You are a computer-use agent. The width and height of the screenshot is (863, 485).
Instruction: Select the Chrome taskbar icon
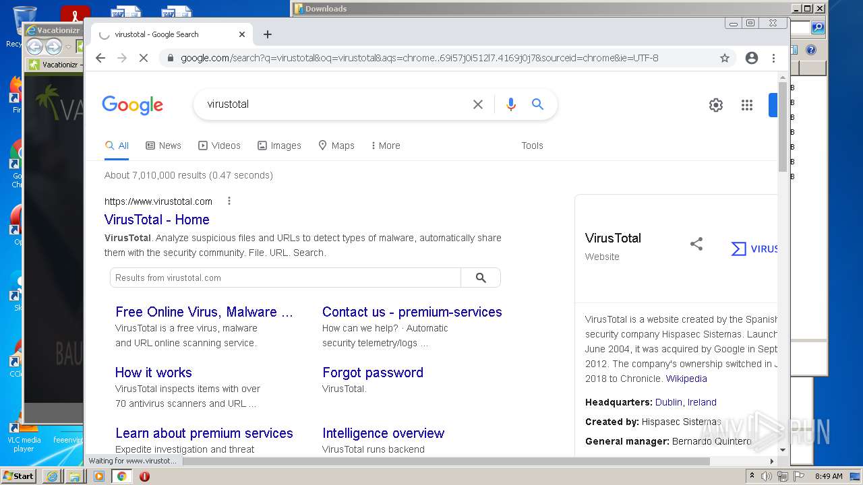click(121, 476)
